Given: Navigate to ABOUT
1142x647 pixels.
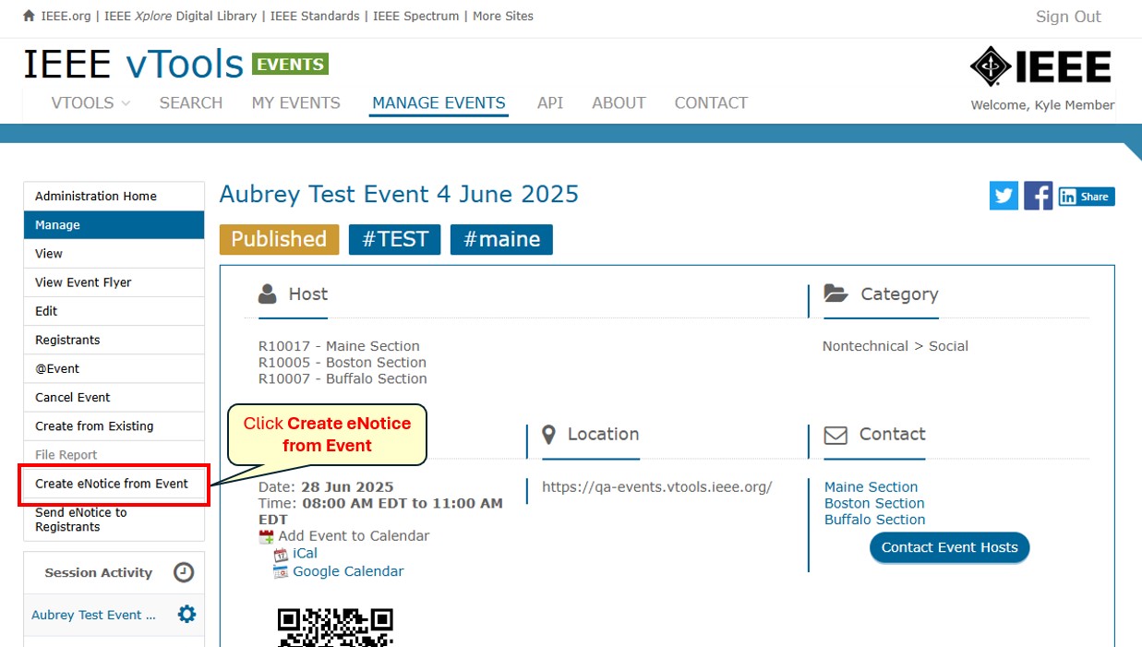Looking at the screenshot, I should (x=619, y=103).
